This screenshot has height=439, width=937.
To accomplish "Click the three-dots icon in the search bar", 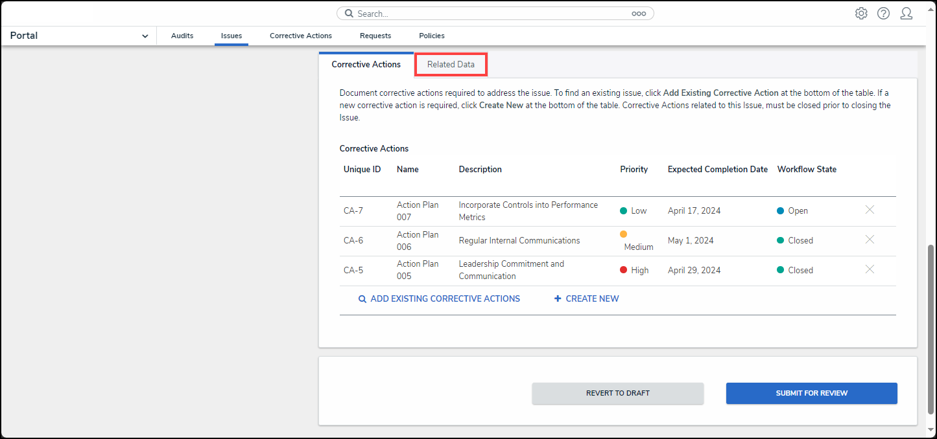I will (x=639, y=14).
